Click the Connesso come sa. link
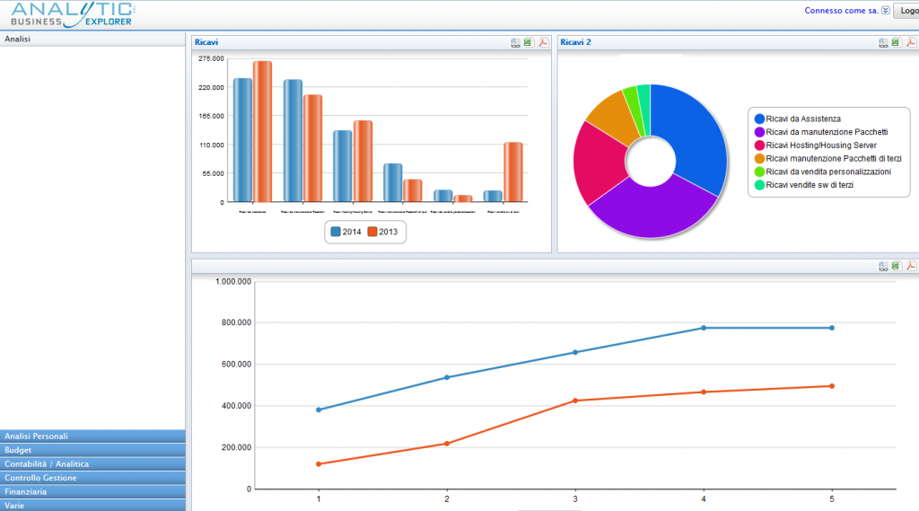Image resolution: width=919 pixels, height=511 pixels. click(x=841, y=11)
